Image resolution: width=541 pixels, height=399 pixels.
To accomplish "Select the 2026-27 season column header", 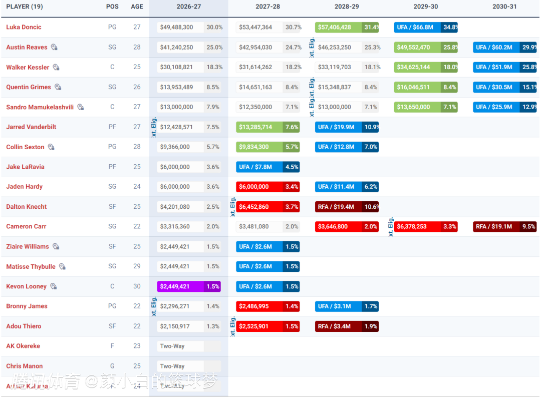I will pos(189,7).
